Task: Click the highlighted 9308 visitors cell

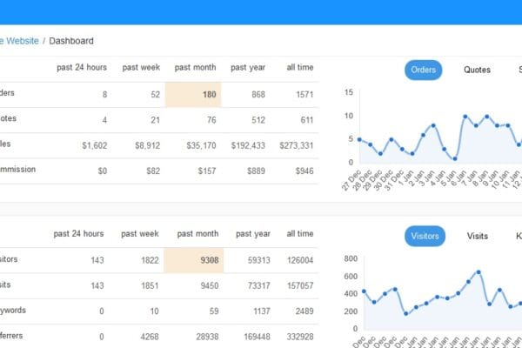Action: pyautogui.click(x=196, y=259)
